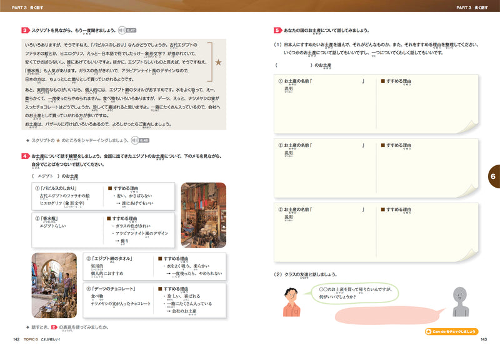Open the chapter 6 side tab

point(492,177)
